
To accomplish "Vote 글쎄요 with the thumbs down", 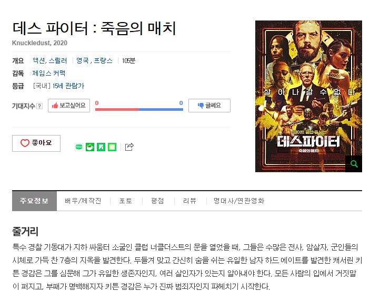I will coord(209,106).
